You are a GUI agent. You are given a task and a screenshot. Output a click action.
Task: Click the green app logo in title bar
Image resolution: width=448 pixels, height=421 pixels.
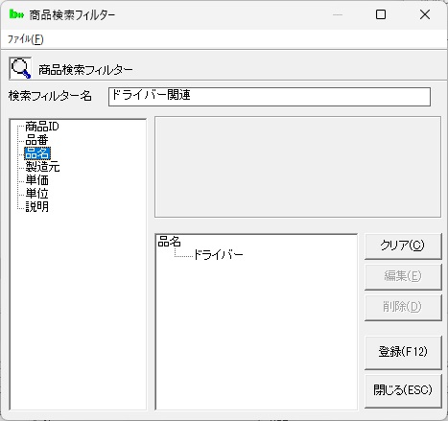coord(16,14)
